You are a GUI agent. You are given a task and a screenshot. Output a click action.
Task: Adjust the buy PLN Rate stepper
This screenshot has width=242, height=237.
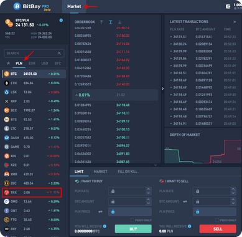click(149, 191)
